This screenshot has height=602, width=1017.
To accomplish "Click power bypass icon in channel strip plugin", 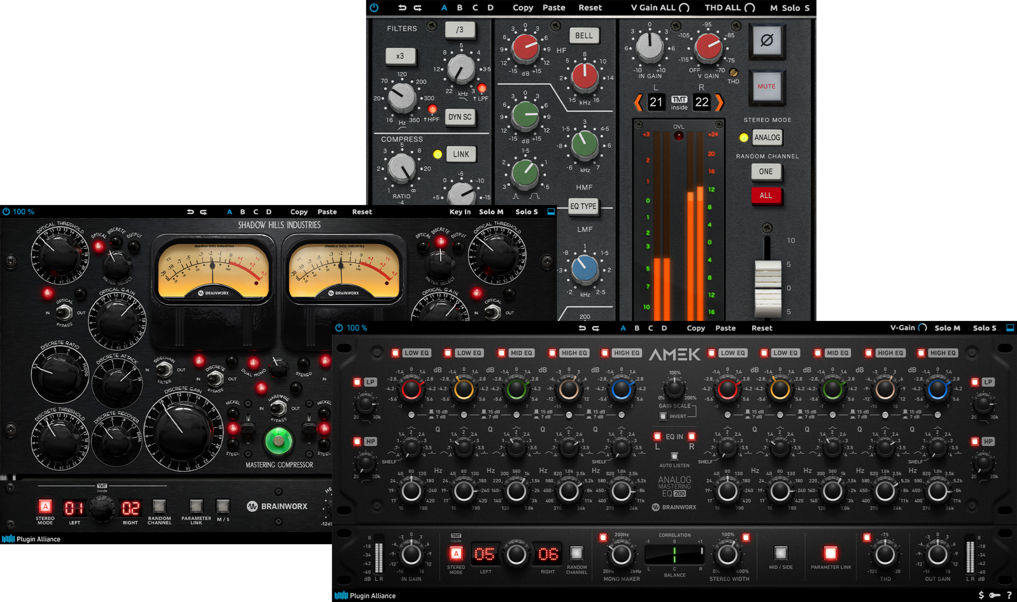I will pos(374,7).
